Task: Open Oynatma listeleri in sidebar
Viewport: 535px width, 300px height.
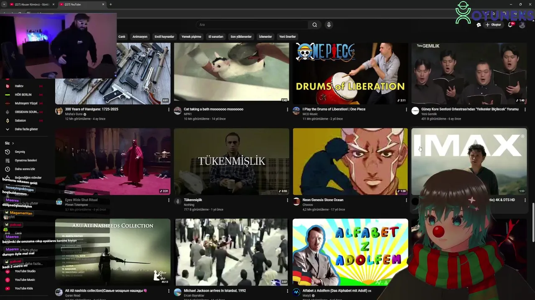Action: click(25, 160)
